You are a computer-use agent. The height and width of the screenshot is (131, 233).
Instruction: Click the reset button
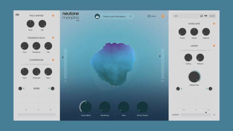point(212,16)
